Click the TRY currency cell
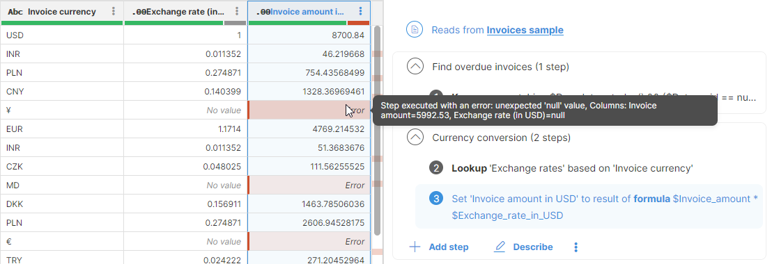 pos(62,258)
